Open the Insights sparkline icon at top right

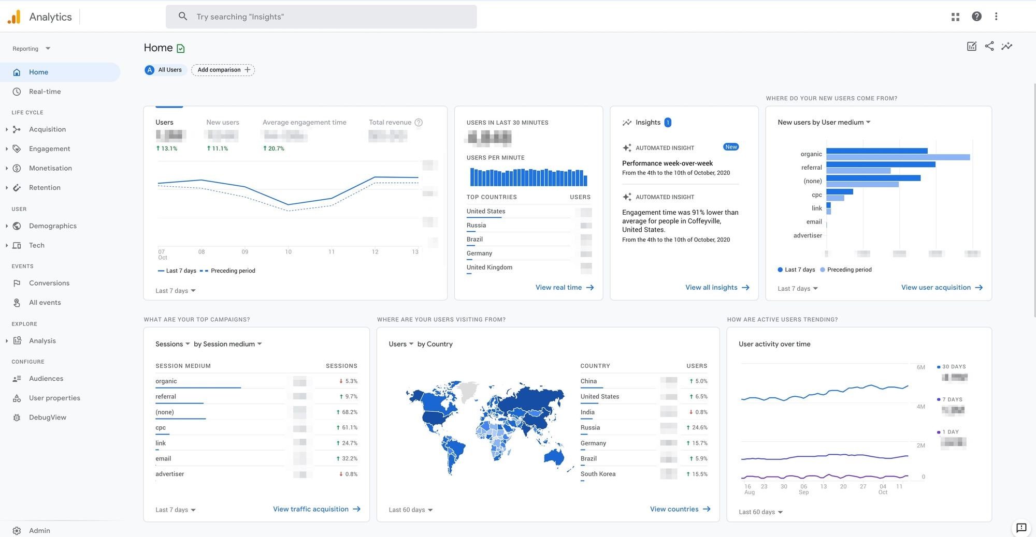(x=1006, y=46)
